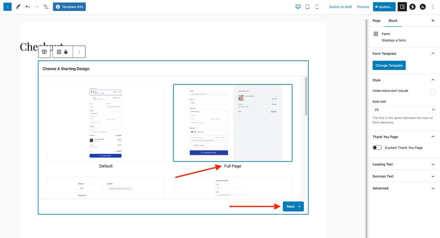Screen dimensions: 440x238
Task: Click Change Template button
Action: (389, 66)
